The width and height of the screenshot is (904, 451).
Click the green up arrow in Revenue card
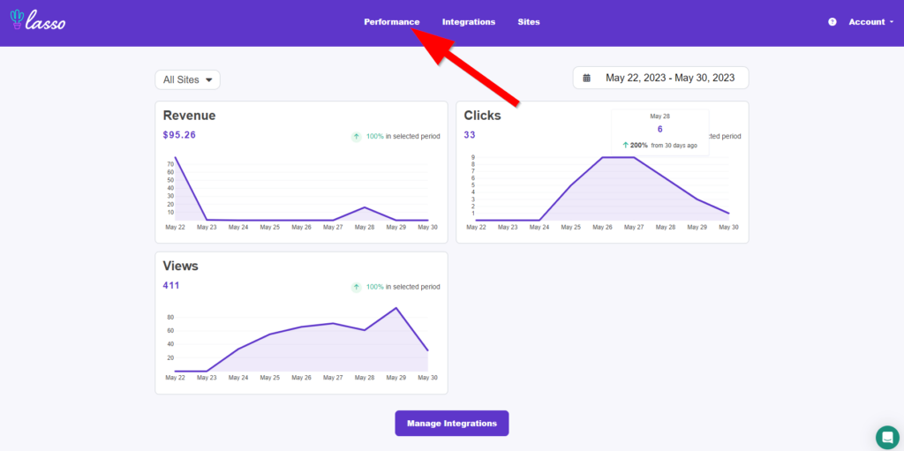click(357, 137)
